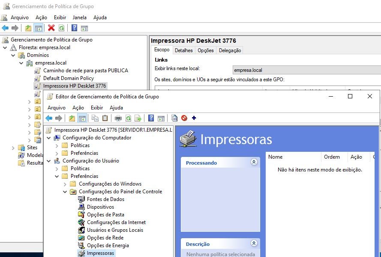Click the large Impressoras printer icon
The width and height of the screenshot is (381, 257).
[188, 139]
